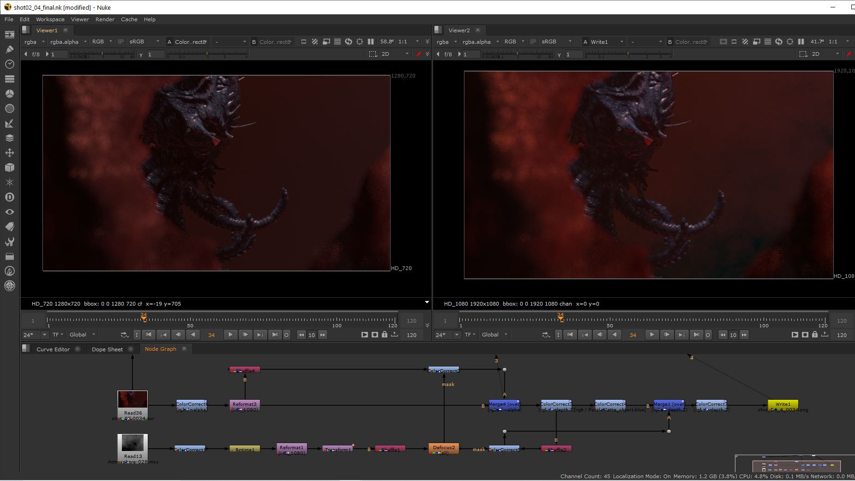Toggle Viewer1 out-point O button

pos(286,335)
